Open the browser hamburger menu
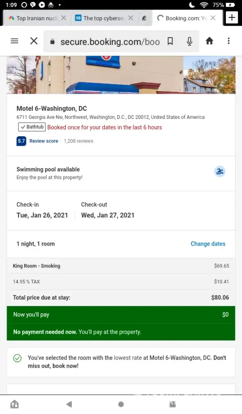Viewport: 242px width, 414px height. pos(14,41)
